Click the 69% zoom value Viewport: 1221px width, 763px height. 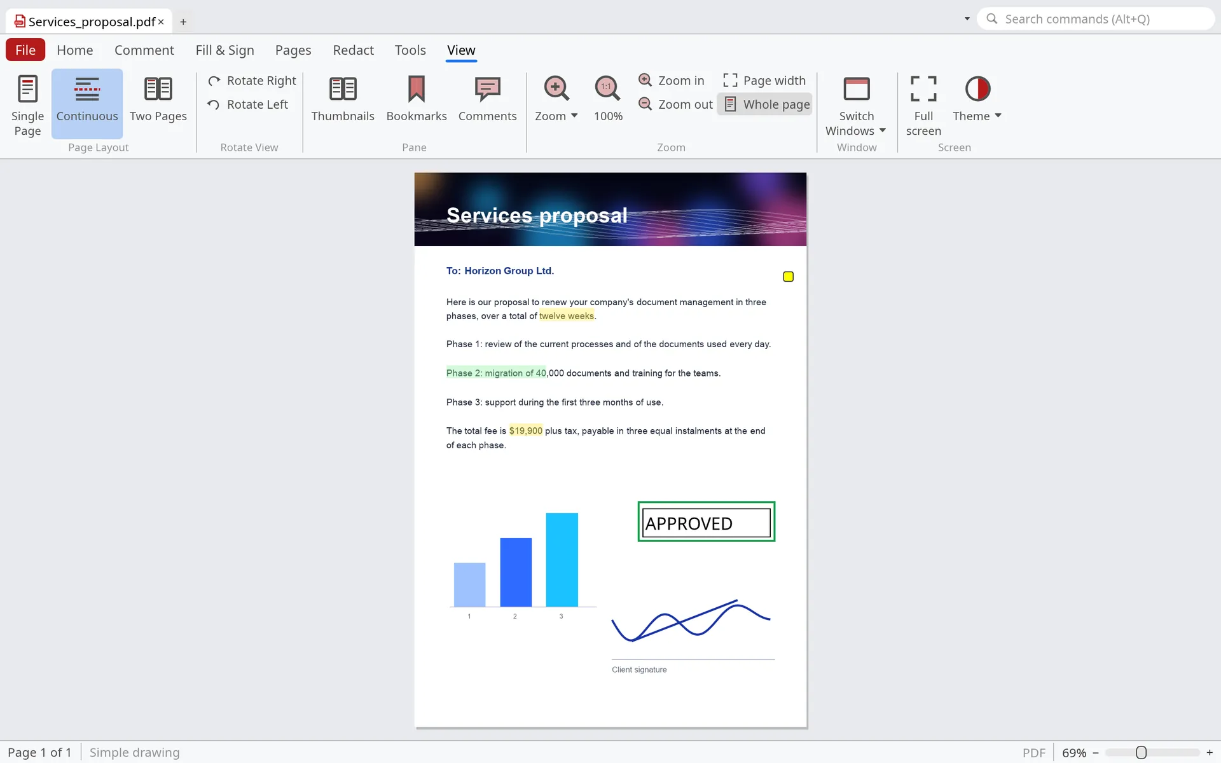1074,753
